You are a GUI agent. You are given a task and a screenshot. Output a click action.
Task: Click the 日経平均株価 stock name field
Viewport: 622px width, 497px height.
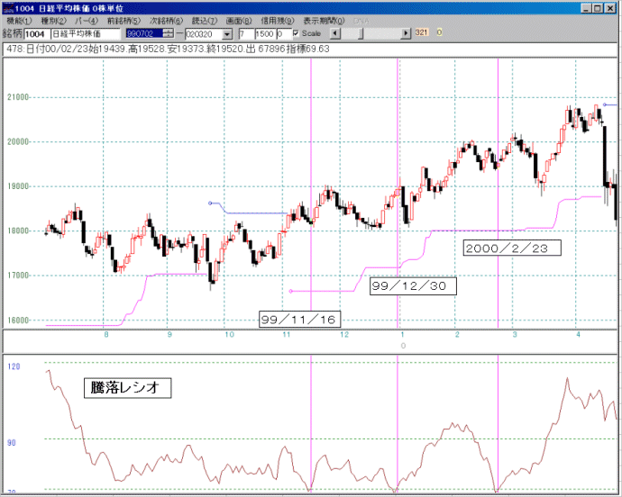[x=87, y=33]
